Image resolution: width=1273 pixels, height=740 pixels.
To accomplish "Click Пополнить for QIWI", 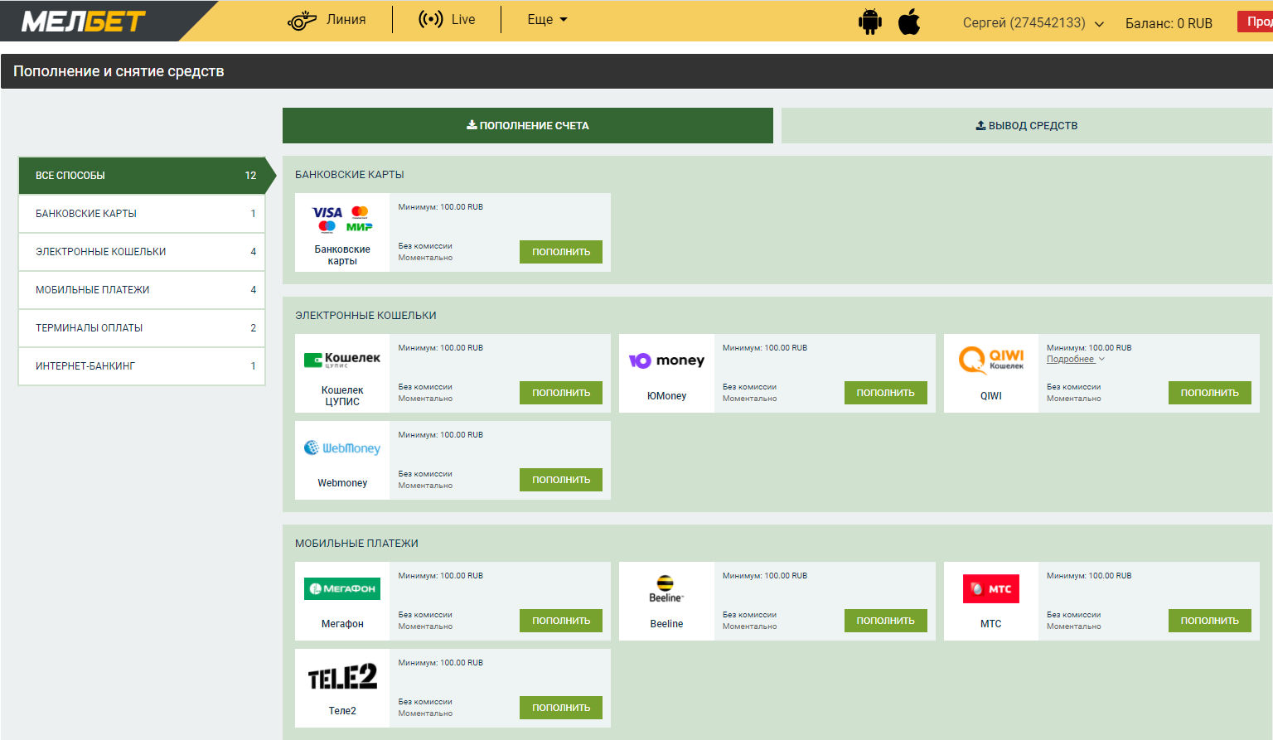I will [x=1210, y=393].
